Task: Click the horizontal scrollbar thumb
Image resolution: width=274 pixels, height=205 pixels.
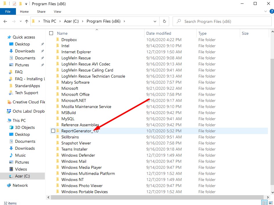Action: point(157,197)
